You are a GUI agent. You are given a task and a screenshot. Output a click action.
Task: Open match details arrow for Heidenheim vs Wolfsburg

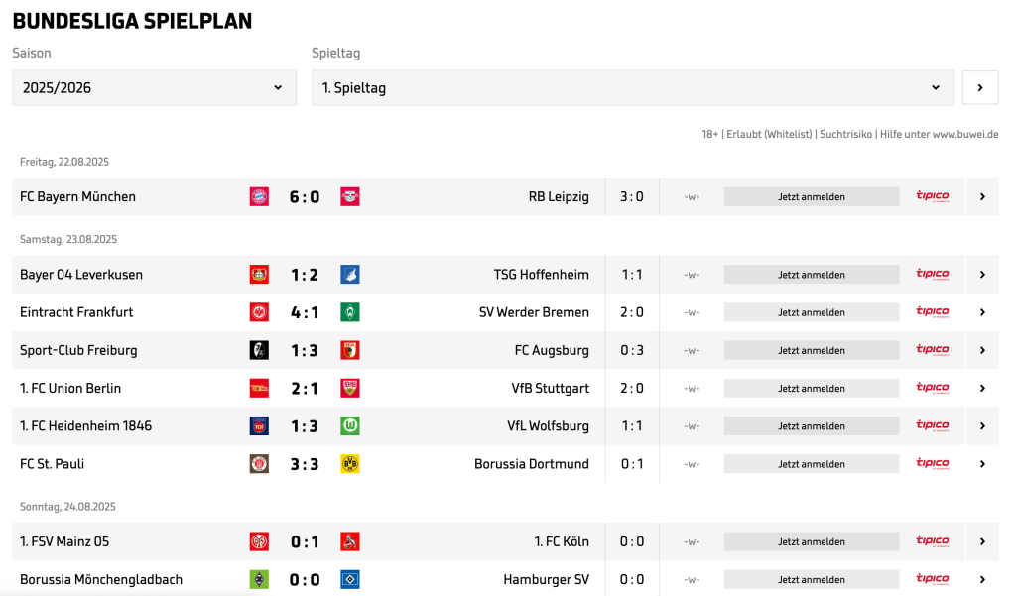point(982,425)
